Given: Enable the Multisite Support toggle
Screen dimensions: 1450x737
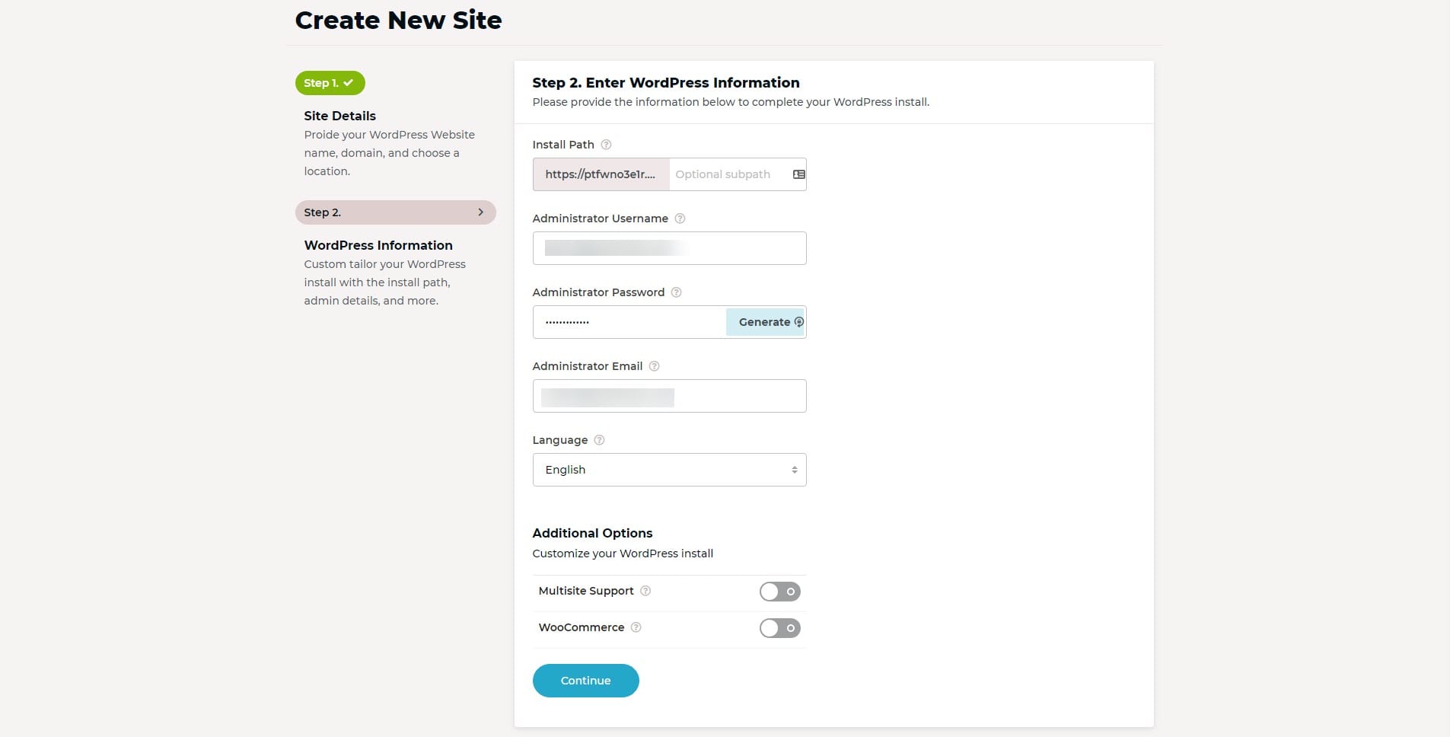Looking at the screenshot, I should 779,592.
